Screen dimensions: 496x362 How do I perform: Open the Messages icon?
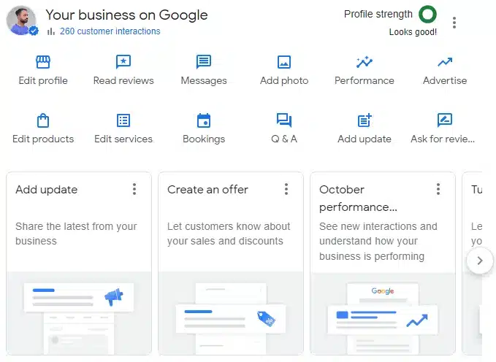point(204,62)
